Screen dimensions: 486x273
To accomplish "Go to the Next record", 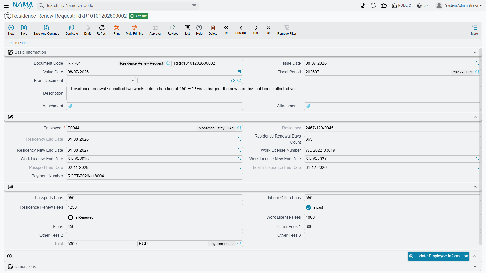I will pos(256,29).
